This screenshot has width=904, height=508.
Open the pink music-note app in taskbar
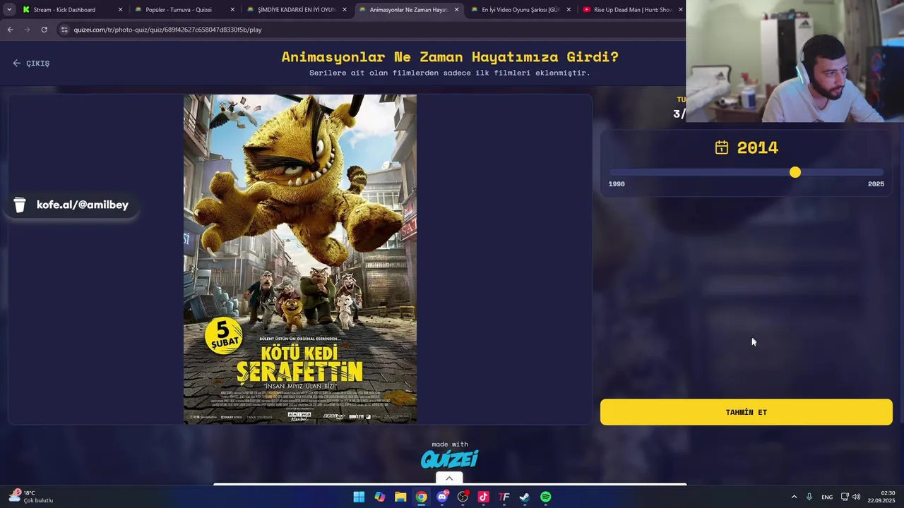pos(483,497)
